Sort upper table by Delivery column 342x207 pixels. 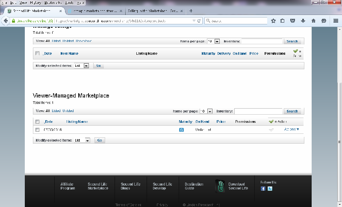click(224, 53)
